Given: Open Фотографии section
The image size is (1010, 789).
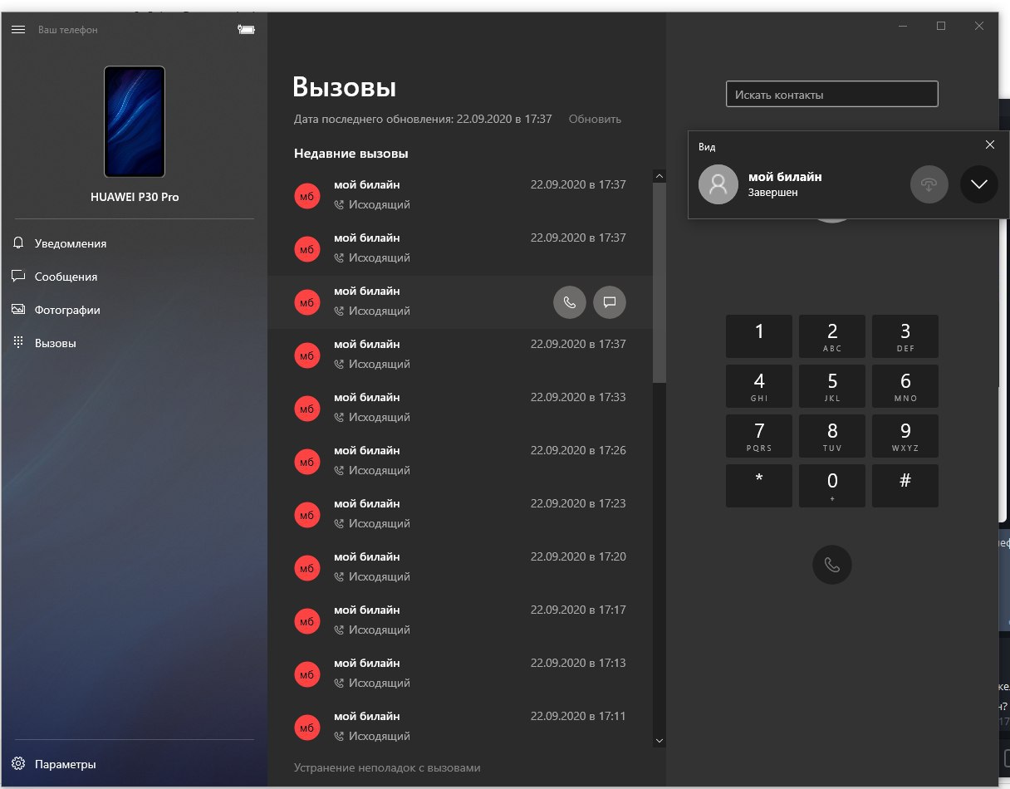Looking at the screenshot, I should tap(135, 310).
